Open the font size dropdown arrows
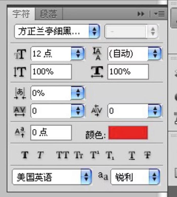This screenshot has height=197, width=177. point(78,54)
